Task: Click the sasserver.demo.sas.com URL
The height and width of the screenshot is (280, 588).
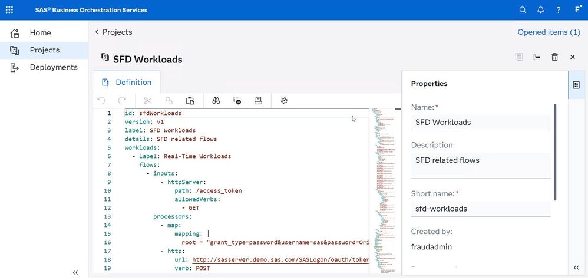Action: coord(281,260)
